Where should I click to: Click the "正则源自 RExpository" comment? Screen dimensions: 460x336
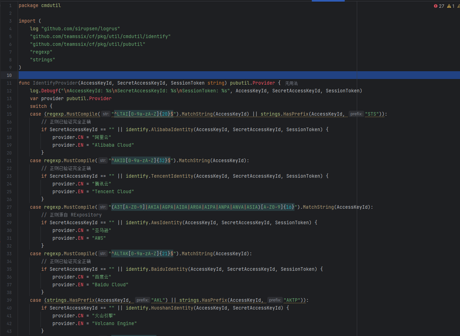click(72, 215)
